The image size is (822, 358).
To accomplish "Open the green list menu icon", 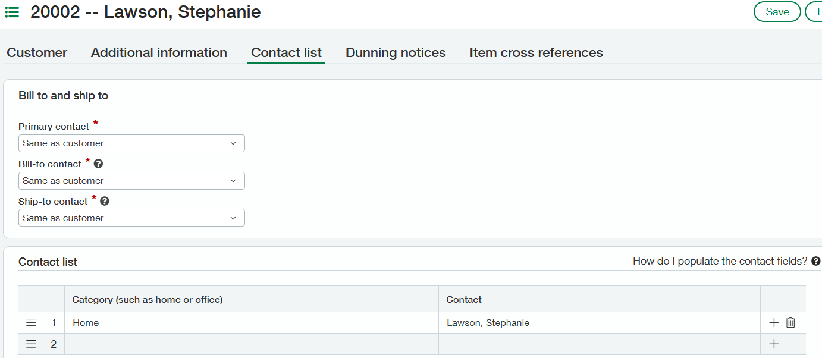I will click(x=12, y=12).
